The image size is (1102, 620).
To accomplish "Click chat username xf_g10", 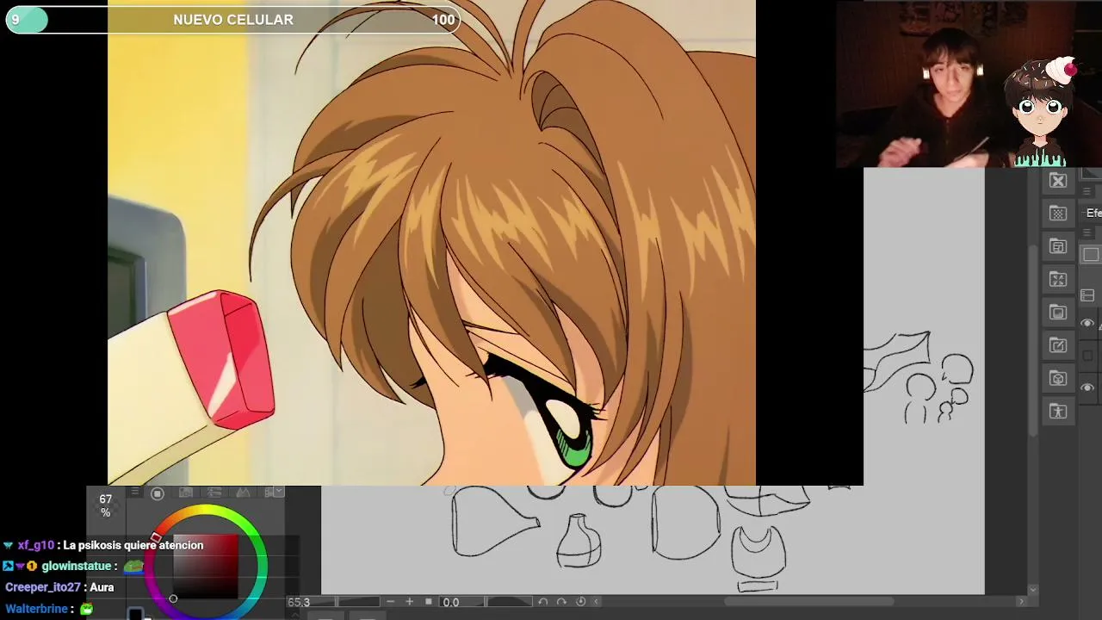I will pos(36,545).
